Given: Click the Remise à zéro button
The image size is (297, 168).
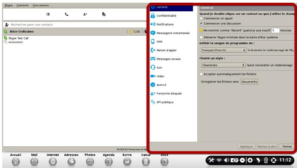Looking at the screenshot, I should 267,147.
